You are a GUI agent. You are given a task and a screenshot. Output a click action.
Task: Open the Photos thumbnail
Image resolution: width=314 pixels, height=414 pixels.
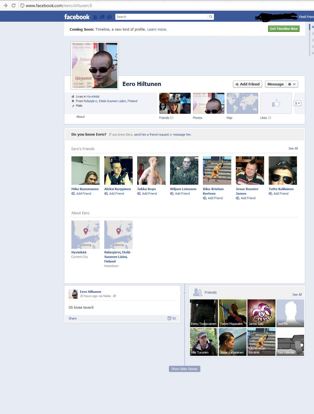(x=209, y=103)
